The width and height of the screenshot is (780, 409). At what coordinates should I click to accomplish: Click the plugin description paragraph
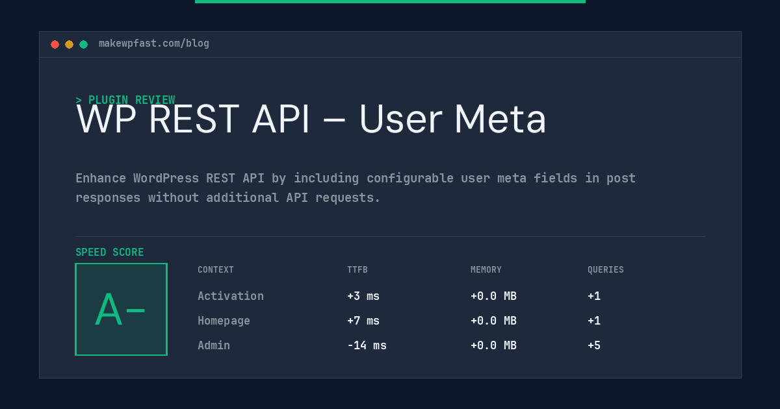tap(356, 188)
